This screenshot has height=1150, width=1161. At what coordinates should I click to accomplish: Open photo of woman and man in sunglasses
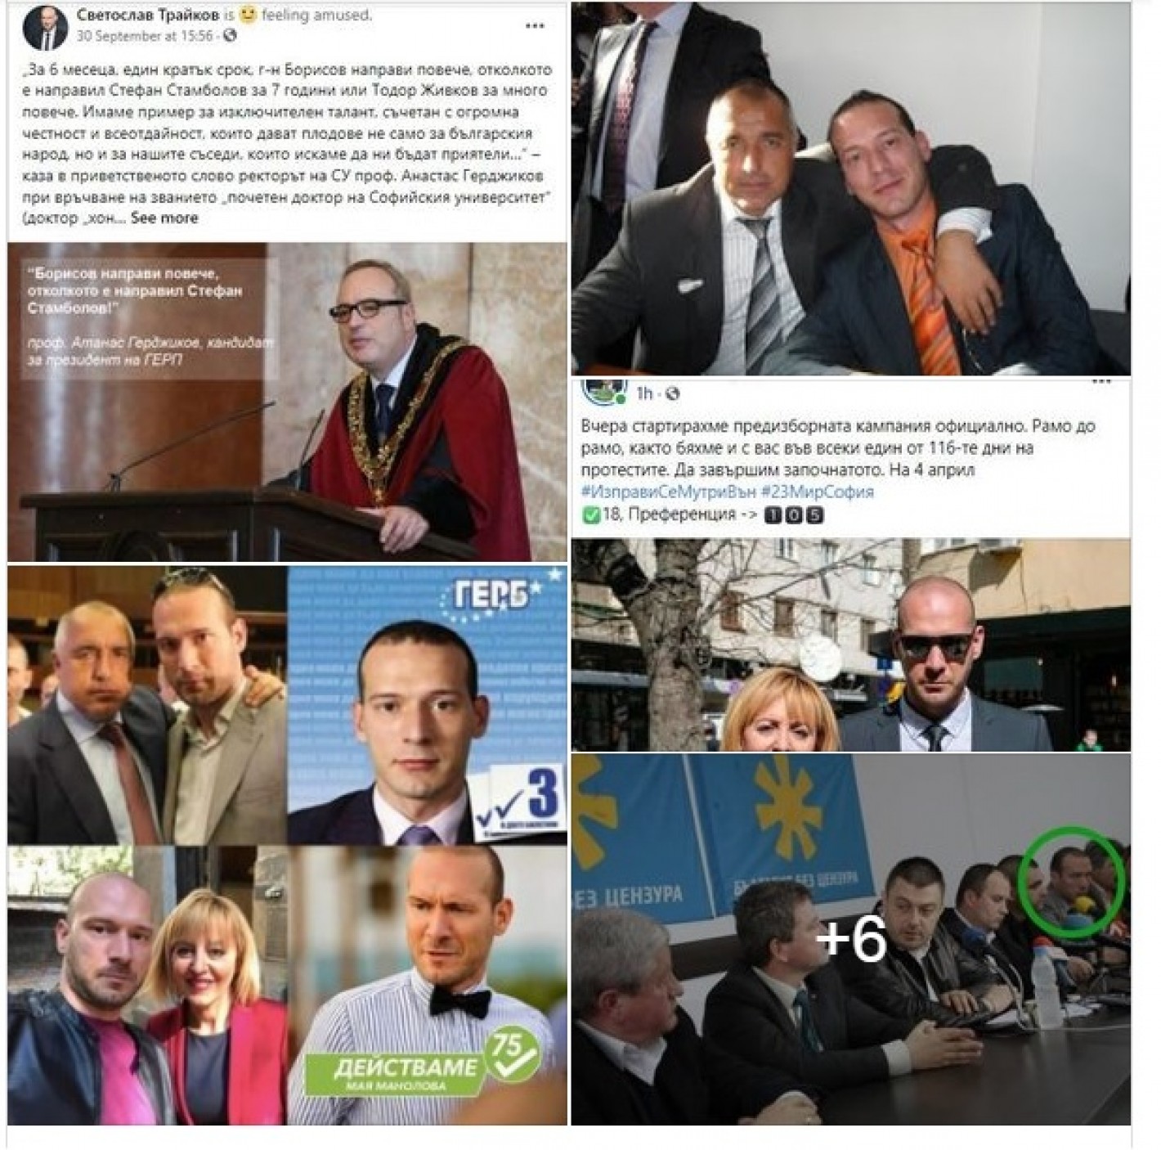click(x=850, y=645)
